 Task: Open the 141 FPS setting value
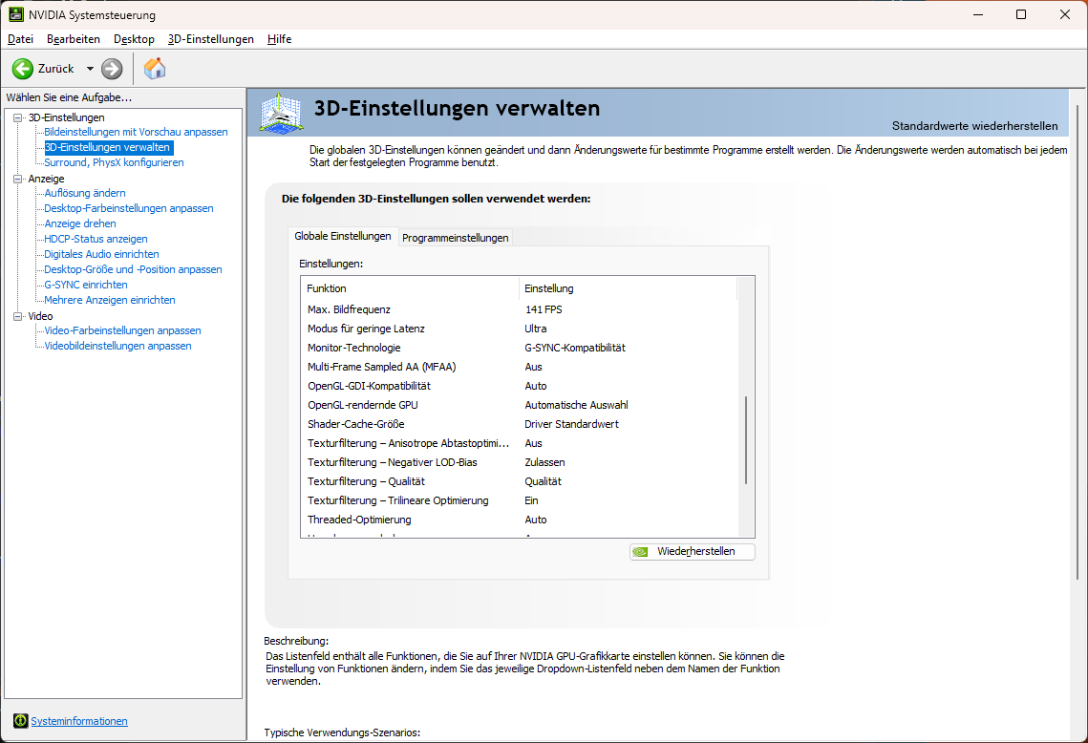pos(544,309)
